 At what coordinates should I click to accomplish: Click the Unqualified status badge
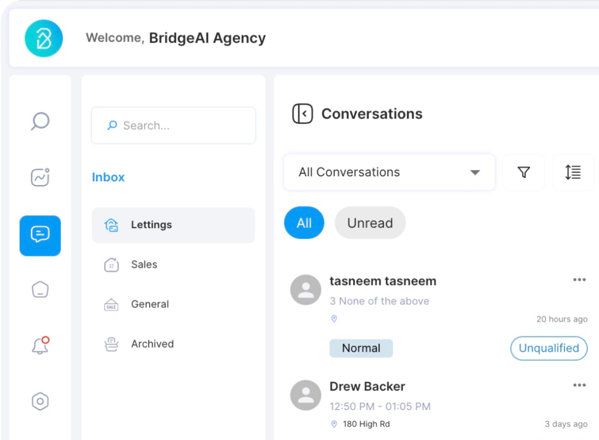[x=549, y=348]
